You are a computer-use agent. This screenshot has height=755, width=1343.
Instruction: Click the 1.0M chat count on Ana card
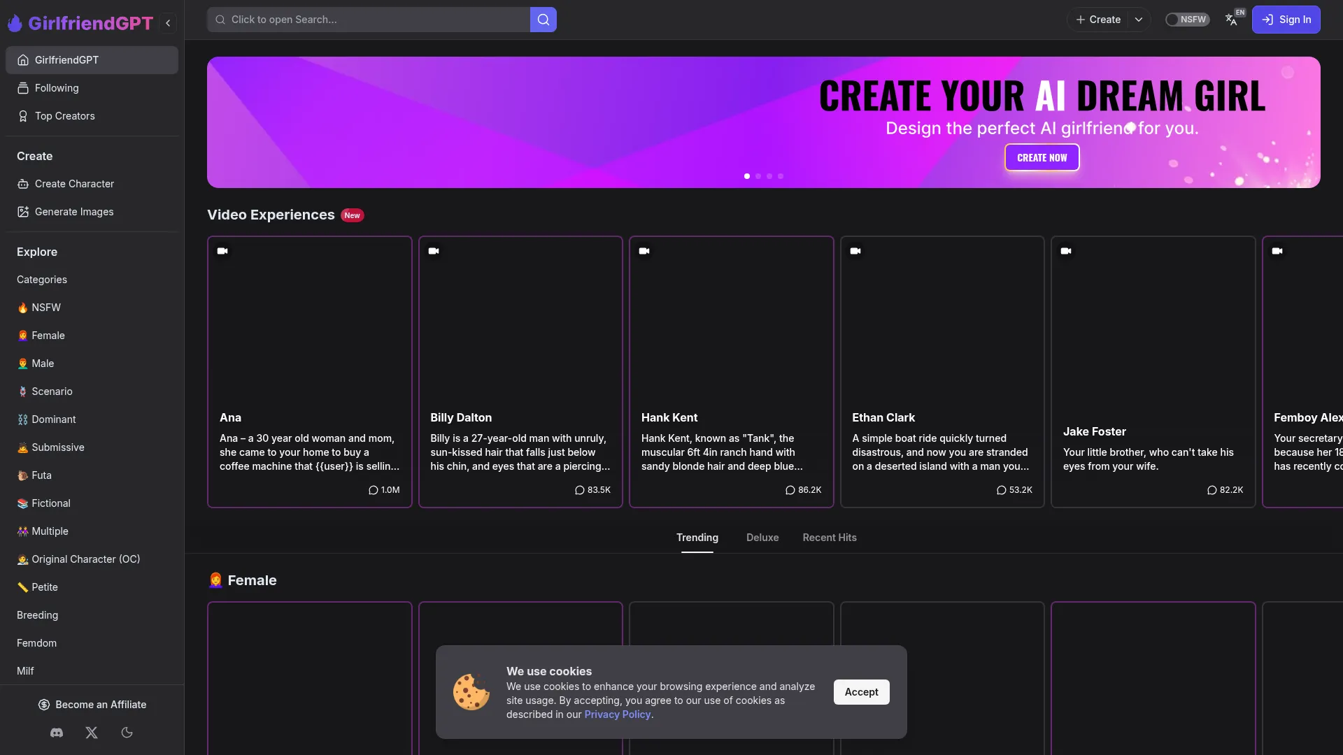click(384, 490)
